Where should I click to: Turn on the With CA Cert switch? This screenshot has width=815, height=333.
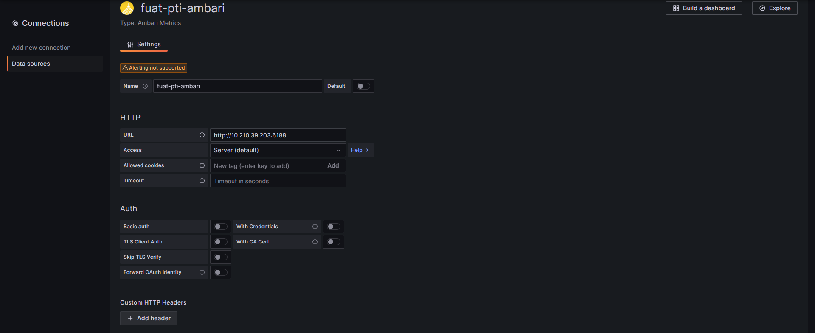point(334,242)
